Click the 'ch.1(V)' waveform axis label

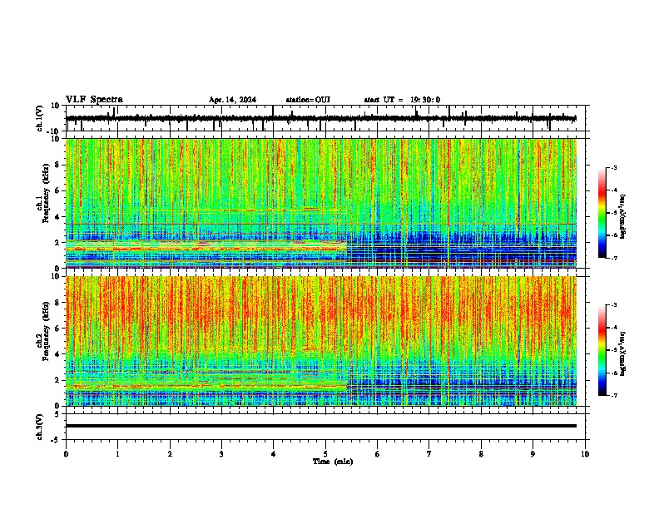[x=40, y=118]
